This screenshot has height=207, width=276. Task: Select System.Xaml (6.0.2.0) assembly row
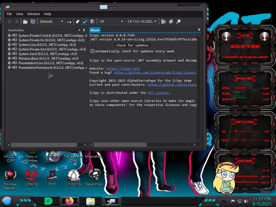[48, 54]
